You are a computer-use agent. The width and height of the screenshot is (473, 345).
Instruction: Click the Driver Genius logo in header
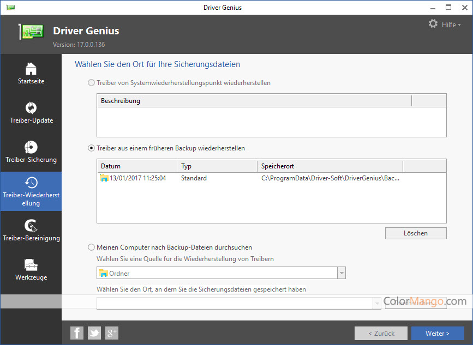coord(31,31)
